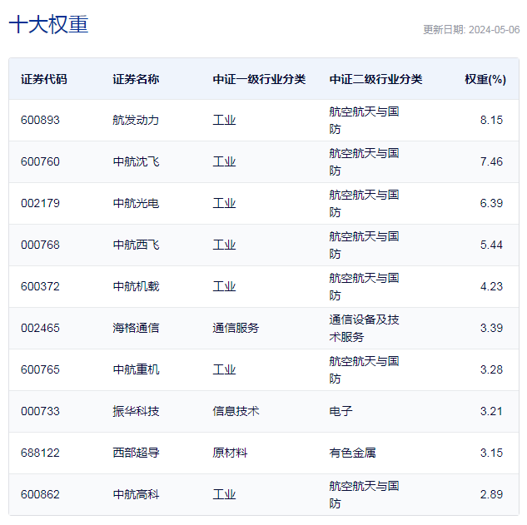Image resolution: width=527 pixels, height=525 pixels.
Task: Select security code 002179
Action: (x=40, y=203)
